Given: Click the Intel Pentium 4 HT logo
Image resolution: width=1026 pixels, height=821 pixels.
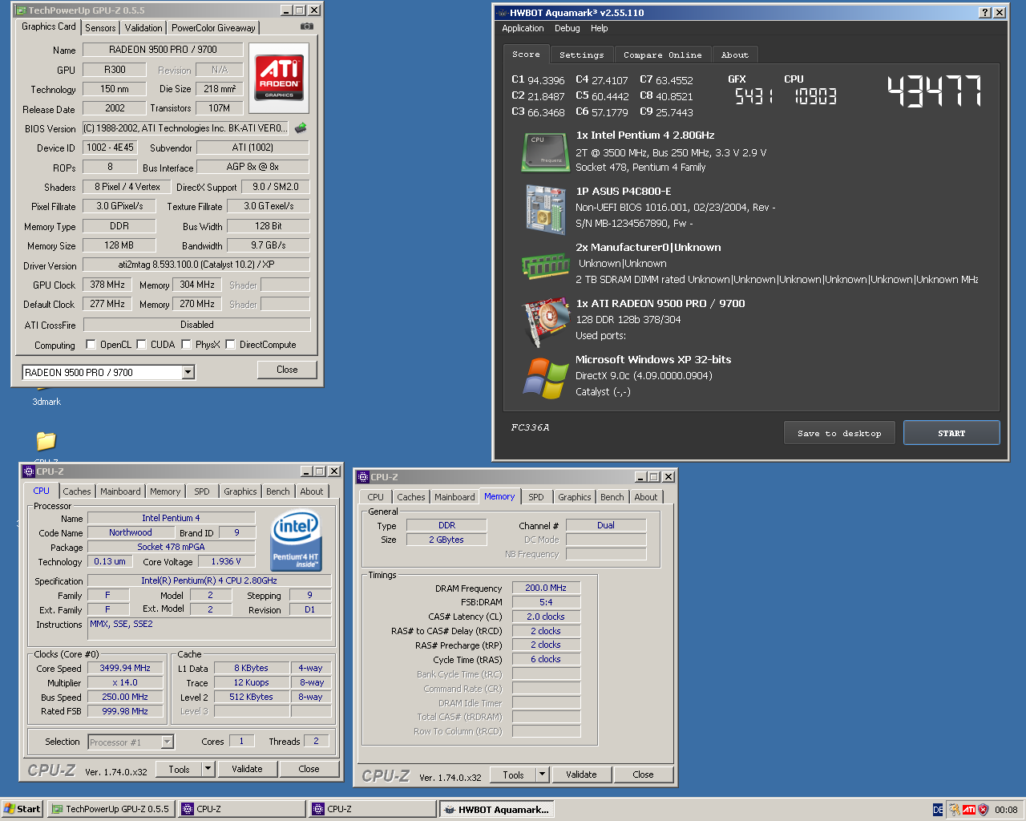Looking at the screenshot, I should [296, 541].
